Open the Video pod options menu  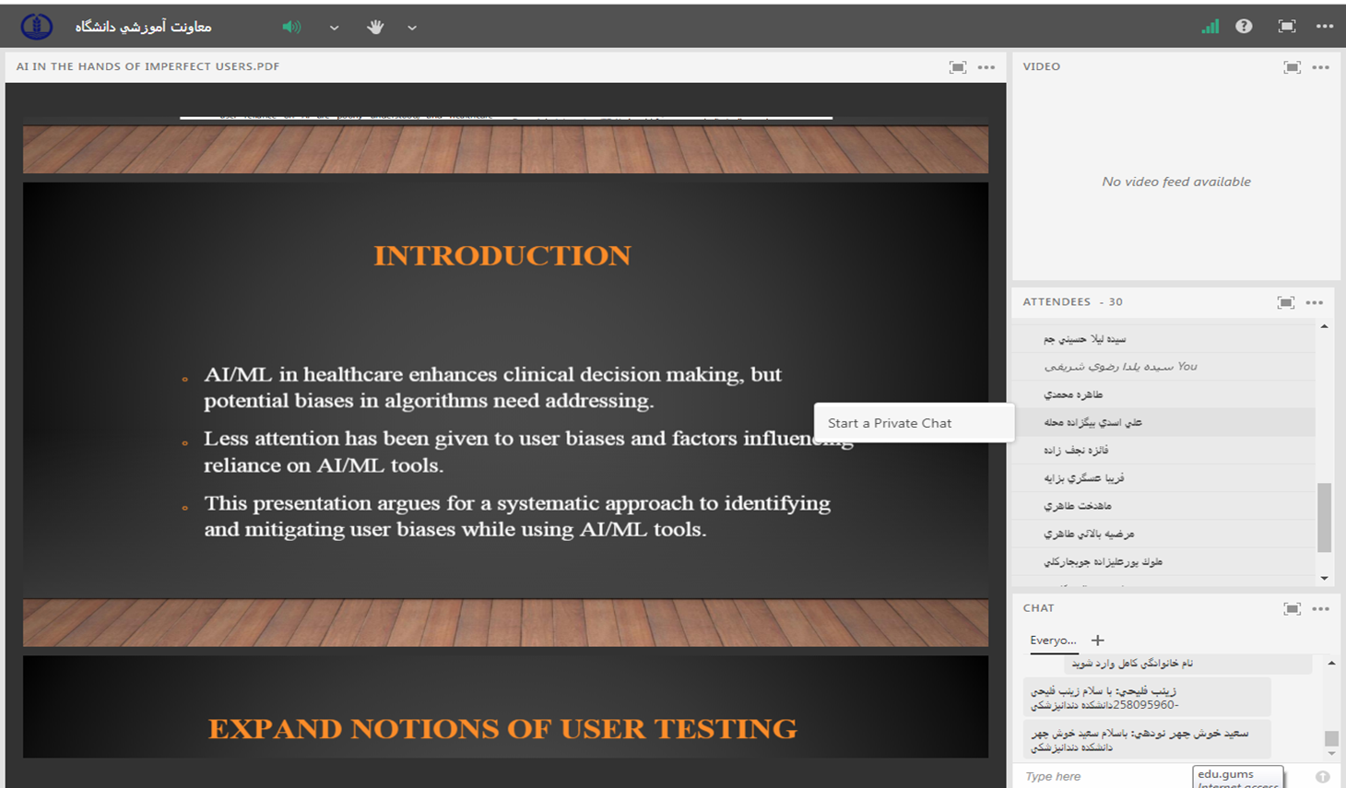[1321, 67]
